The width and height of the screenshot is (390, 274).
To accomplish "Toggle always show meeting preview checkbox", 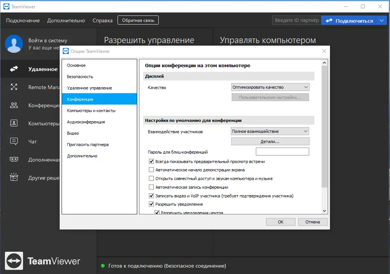I will pyautogui.click(x=151, y=162).
